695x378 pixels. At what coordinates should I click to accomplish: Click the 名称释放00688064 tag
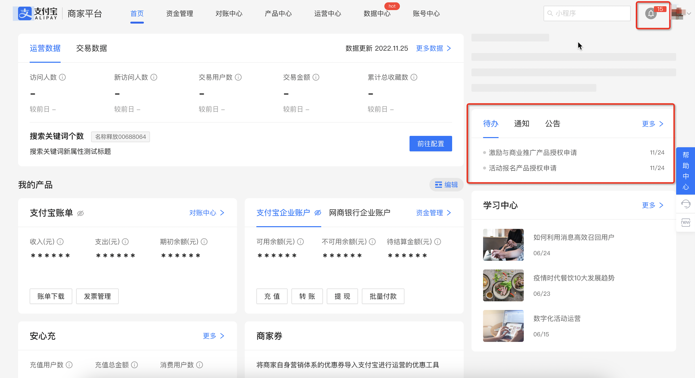tap(120, 137)
